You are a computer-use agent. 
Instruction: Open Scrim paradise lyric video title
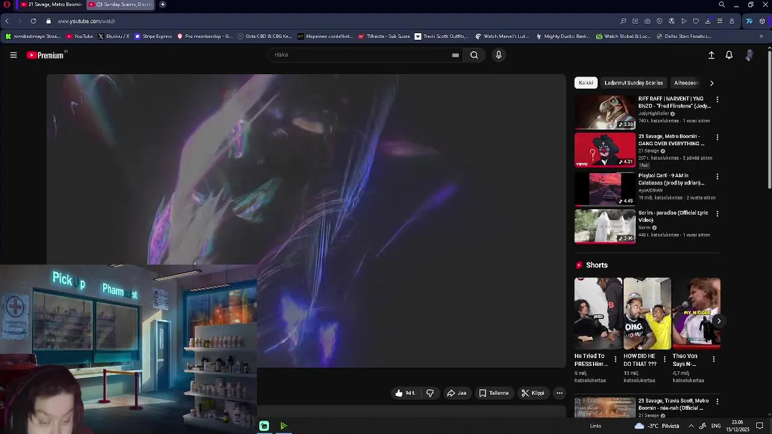pos(673,216)
